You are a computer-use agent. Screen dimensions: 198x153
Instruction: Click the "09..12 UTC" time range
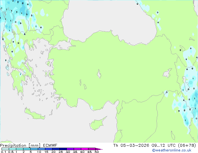[x=164, y=146]
